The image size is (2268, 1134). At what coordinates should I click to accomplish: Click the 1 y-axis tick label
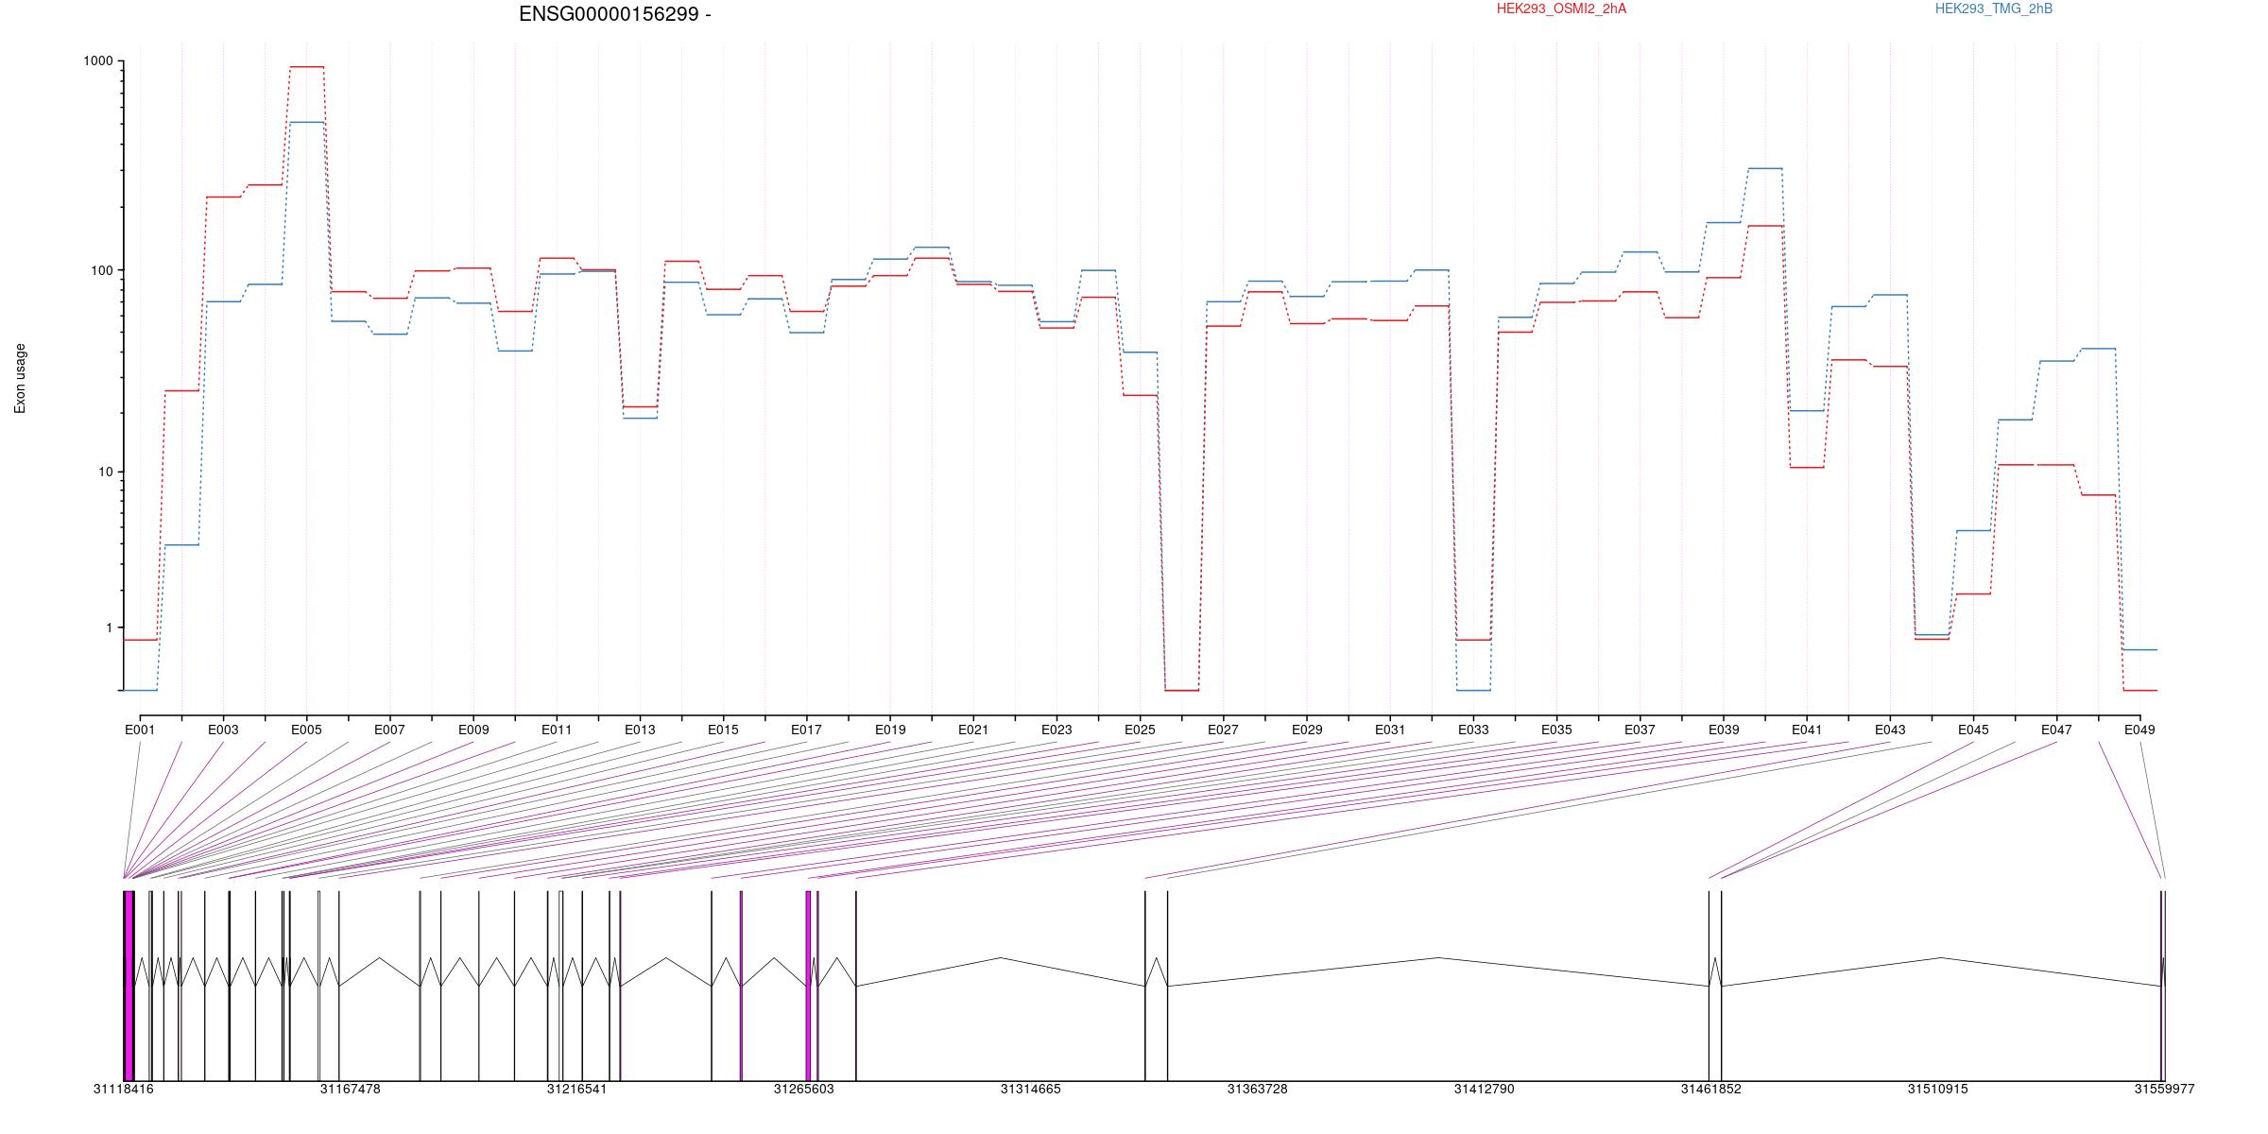109,627
